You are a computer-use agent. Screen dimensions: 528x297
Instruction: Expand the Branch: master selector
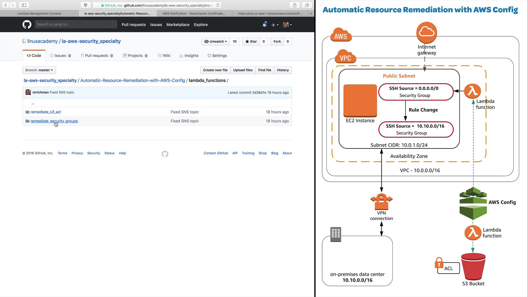coord(39,70)
